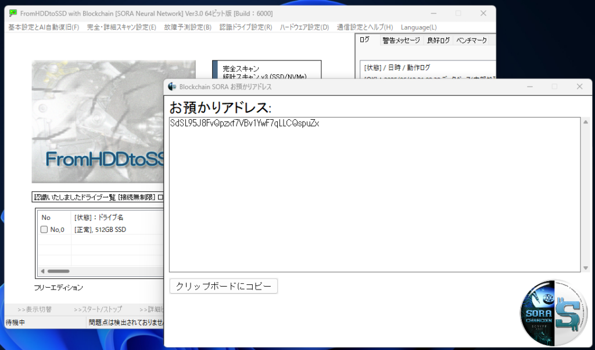The height and width of the screenshot is (350, 595).
Task: Click the >>表示切替 button
Action: (34, 309)
